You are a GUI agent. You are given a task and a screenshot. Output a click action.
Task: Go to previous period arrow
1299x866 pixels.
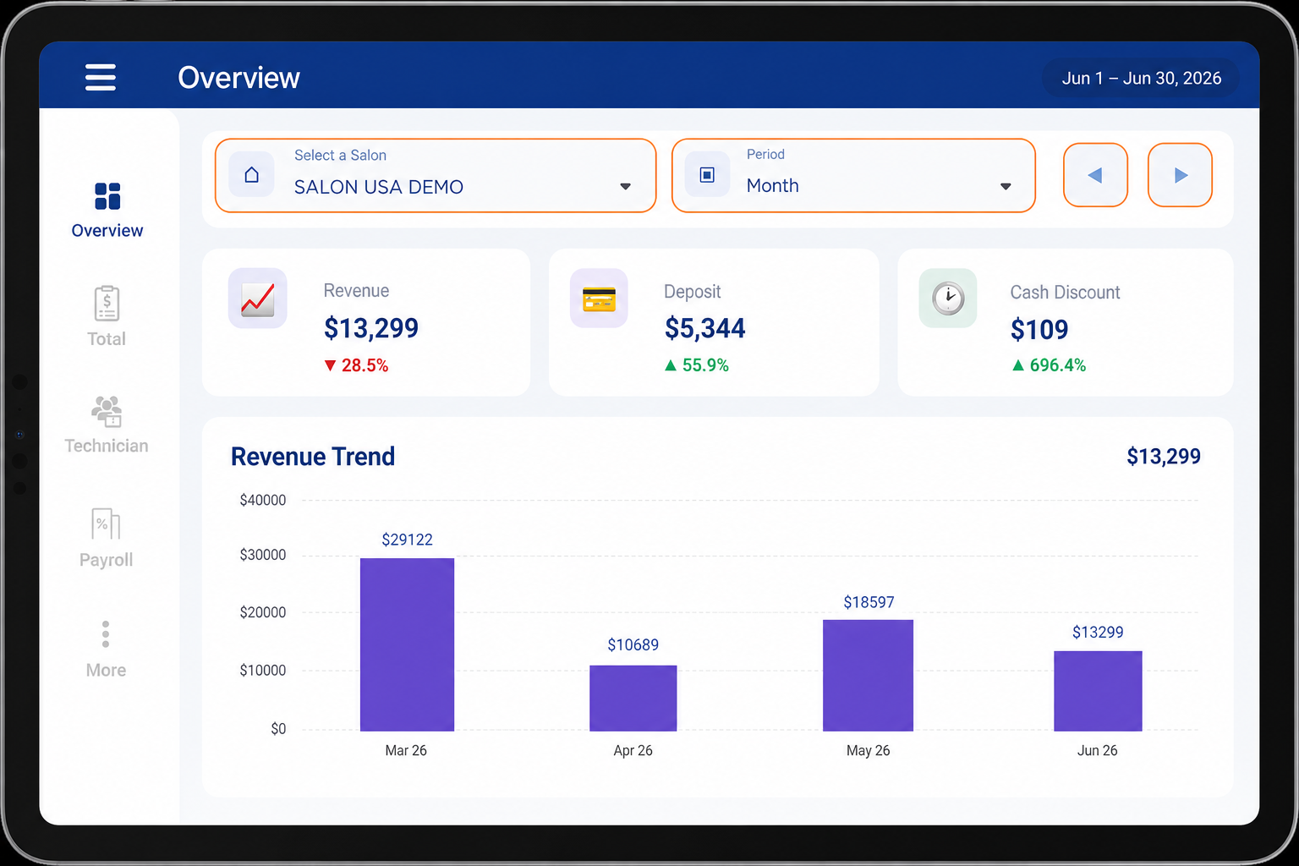click(x=1095, y=175)
